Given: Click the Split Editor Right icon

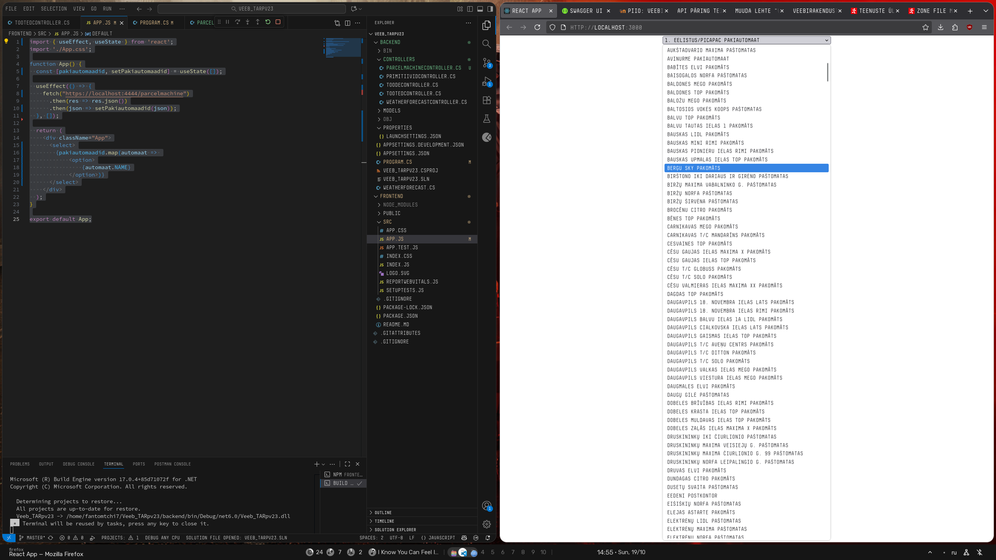Looking at the screenshot, I should tap(347, 23).
